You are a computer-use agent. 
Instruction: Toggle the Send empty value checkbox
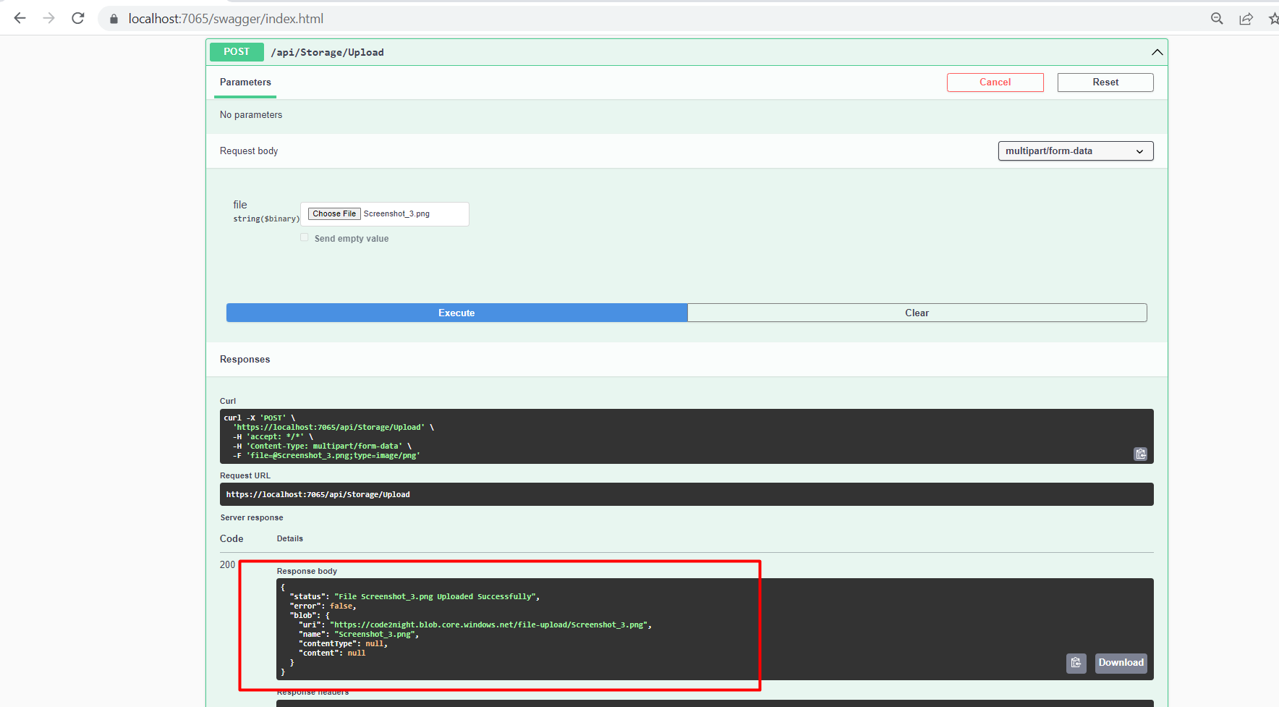coord(305,237)
